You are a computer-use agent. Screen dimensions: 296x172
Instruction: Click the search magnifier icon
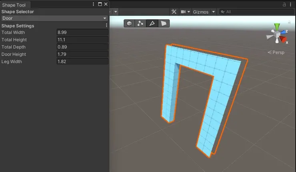click(223, 12)
